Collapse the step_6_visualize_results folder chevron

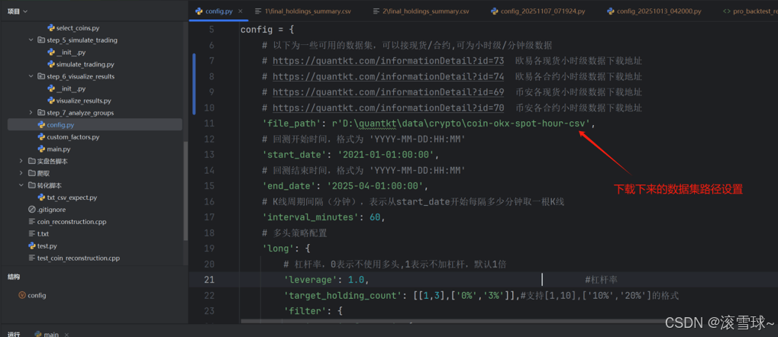[31, 76]
